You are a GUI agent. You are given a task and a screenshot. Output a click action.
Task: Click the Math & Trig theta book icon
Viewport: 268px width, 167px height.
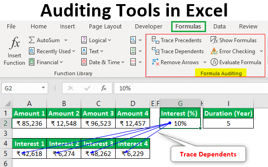(133, 51)
